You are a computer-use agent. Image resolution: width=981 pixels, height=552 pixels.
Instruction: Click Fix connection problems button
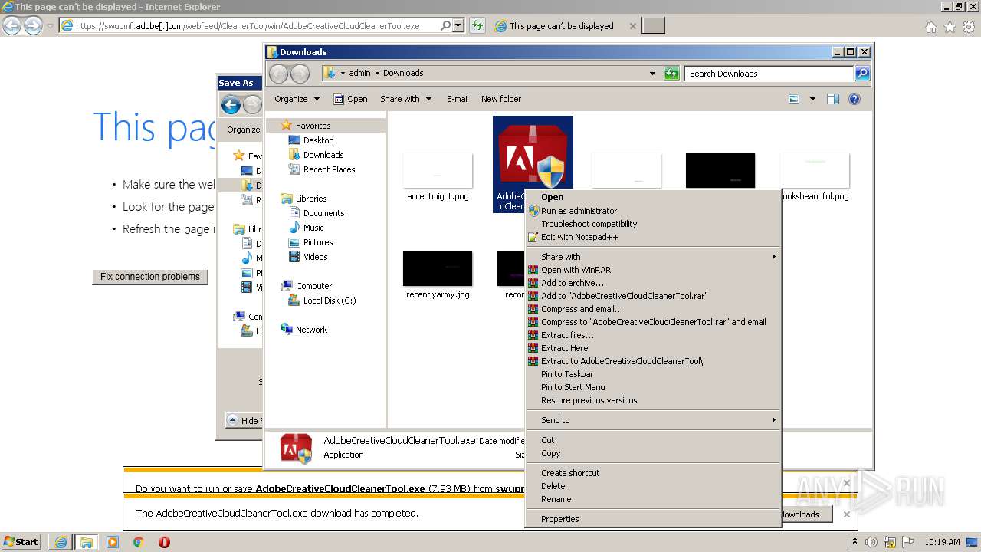(x=150, y=277)
